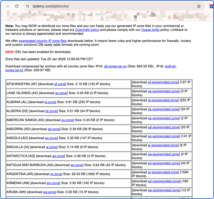The image size is (214, 199).
Task: Download the all-zones.tar.gz IPv4 archive
Action: click(115, 66)
